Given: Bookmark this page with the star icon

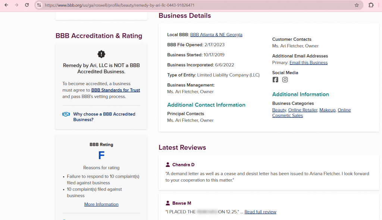Looking at the screenshot, I should pyautogui.click(x=357, y=5).
